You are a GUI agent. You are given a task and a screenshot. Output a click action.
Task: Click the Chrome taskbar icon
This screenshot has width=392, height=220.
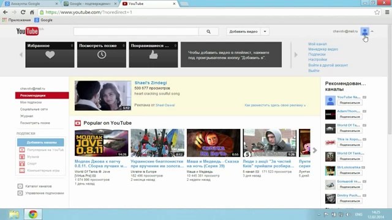(x=33, y=215)
